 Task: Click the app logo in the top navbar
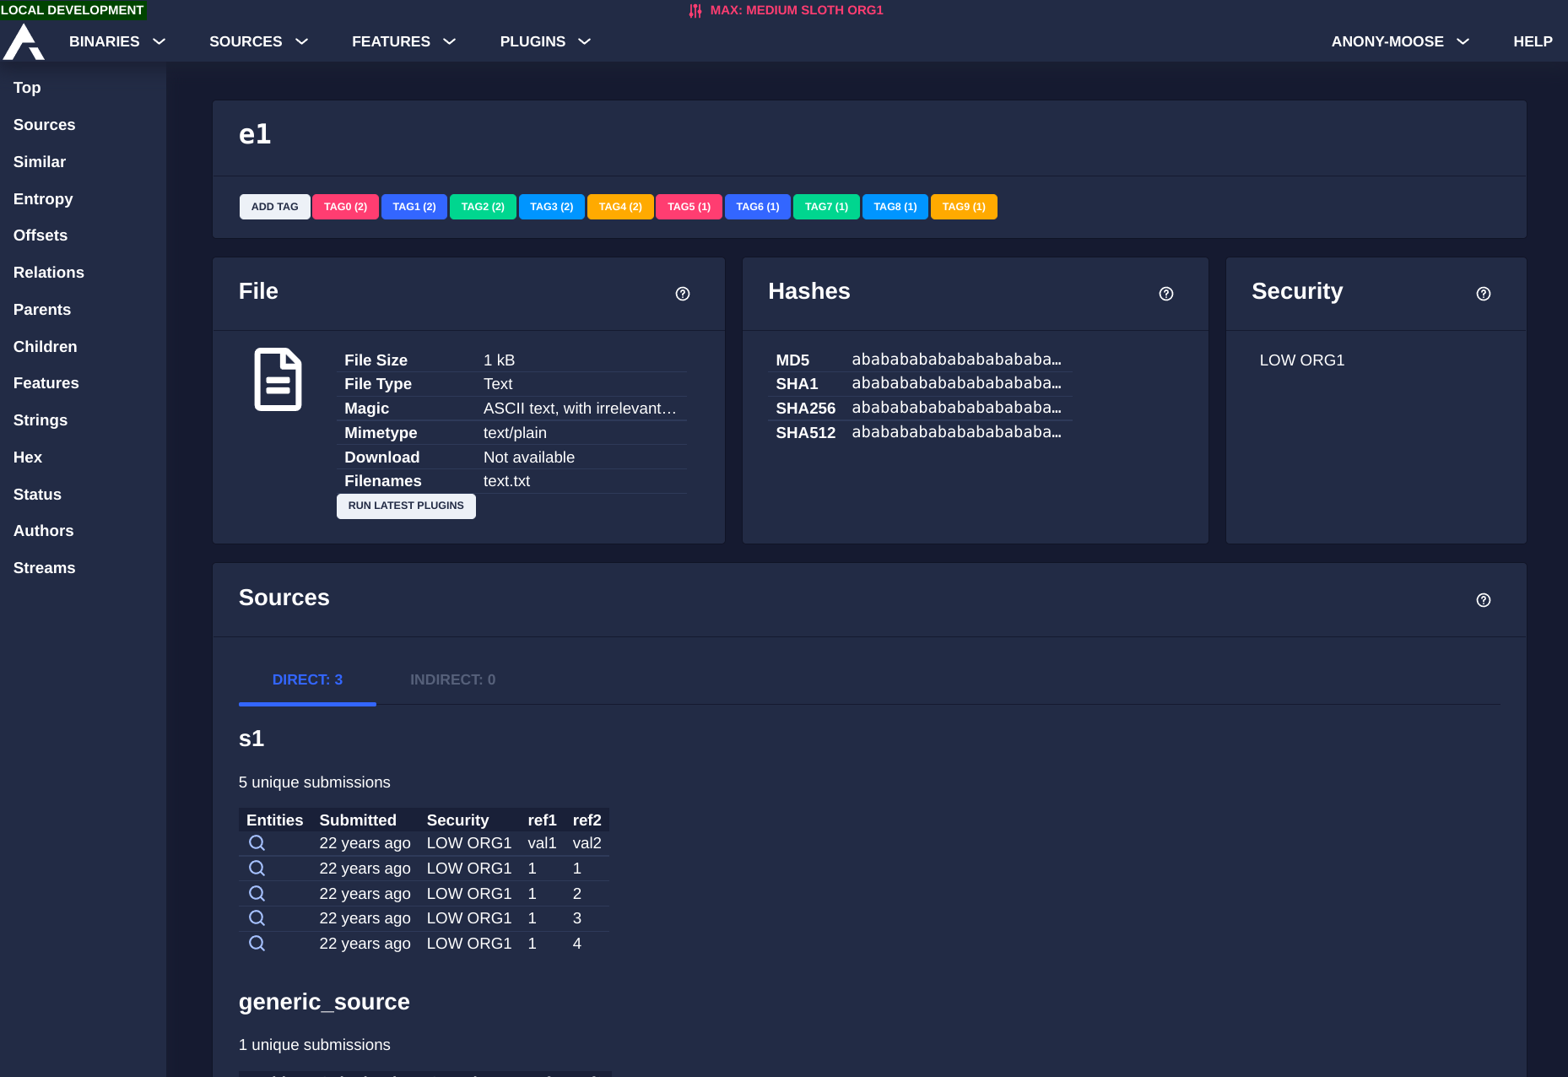pyautogui.click(x=24, y=41)
